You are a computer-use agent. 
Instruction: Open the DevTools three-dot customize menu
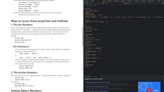pyautogui.click(x=161, y=1)
